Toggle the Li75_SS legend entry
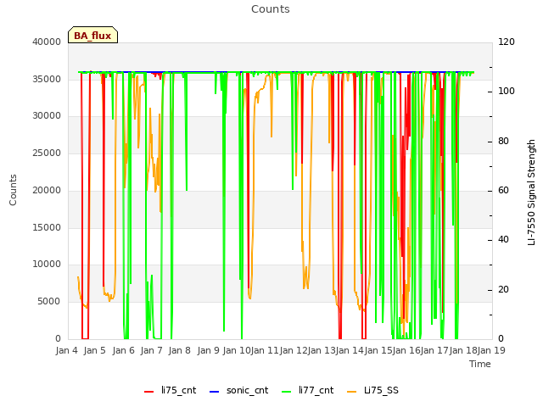Viewport: 543px width, 407px height. tap(372, 390)
